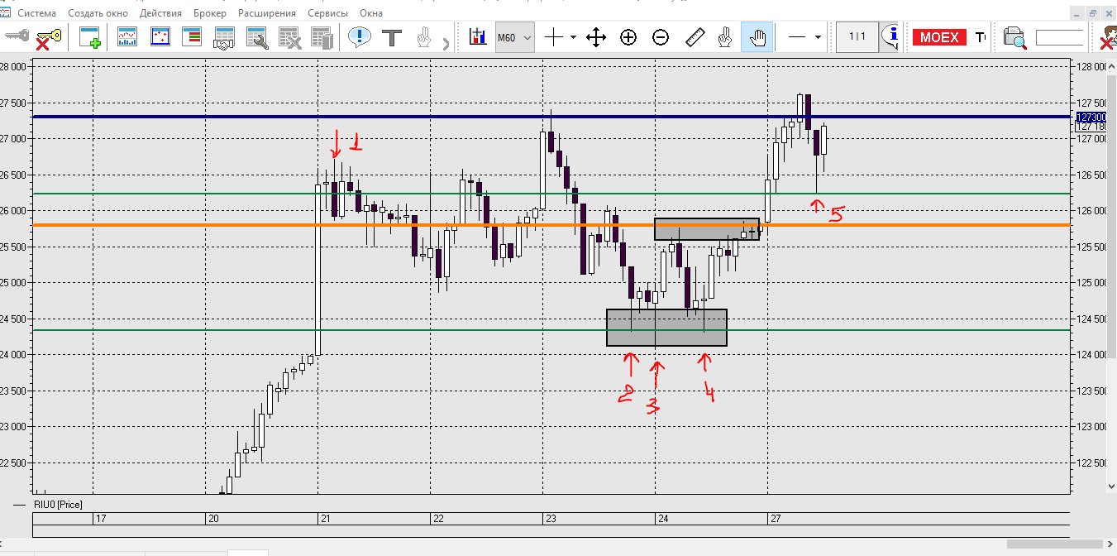Click the toolbar search input field
Viewport: 1117px width, 556px height.
coord(1059,37)
